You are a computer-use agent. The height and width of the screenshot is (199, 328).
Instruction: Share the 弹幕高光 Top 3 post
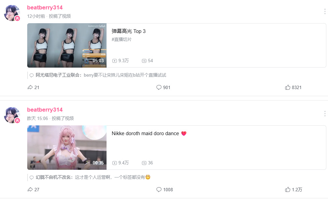[x=33, y=87]
